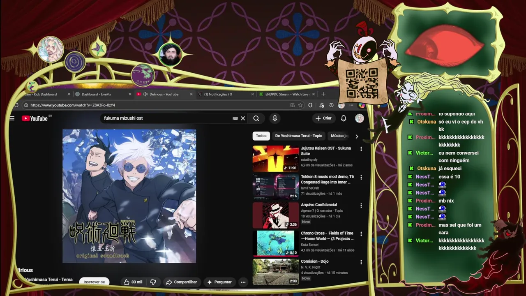Click Otskuna's "já esqueci" chat message
Viewport: 526px width, 296px height.
point(450,169)
